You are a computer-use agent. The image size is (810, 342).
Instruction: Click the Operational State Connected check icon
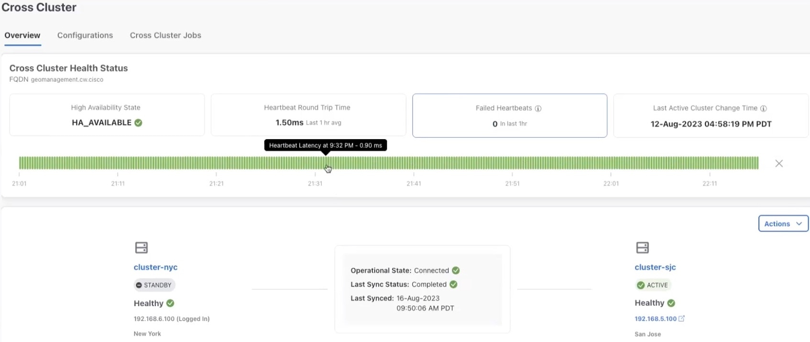[456, 270]
